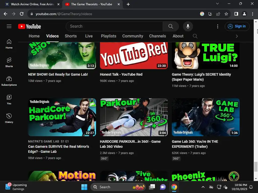Open 'Luigi's SECRET Identity' video title

[201, 77]
